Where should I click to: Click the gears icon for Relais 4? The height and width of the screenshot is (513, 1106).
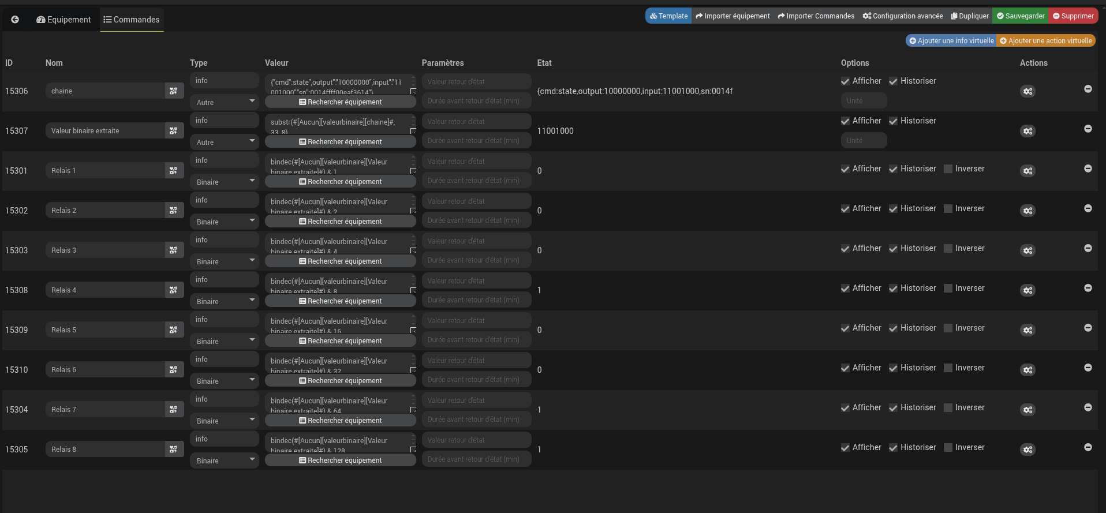coord(1027,290)
